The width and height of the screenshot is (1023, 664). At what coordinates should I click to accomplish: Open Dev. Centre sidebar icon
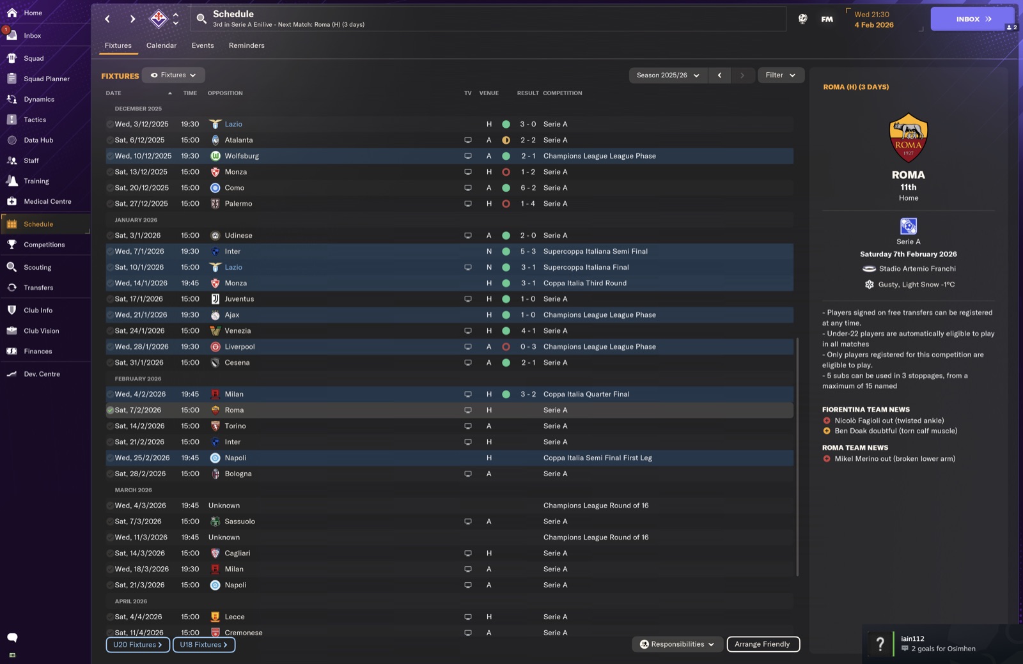(12, 374)
